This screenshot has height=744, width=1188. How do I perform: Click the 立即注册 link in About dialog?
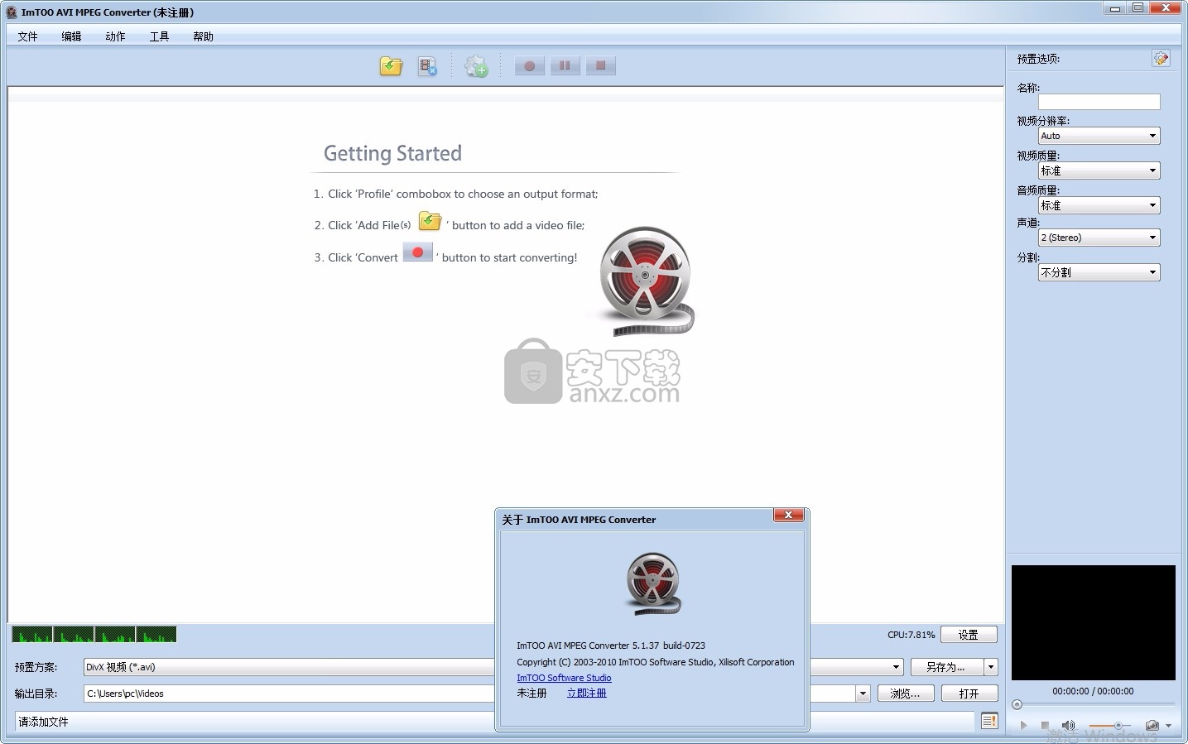click(586, 693)
